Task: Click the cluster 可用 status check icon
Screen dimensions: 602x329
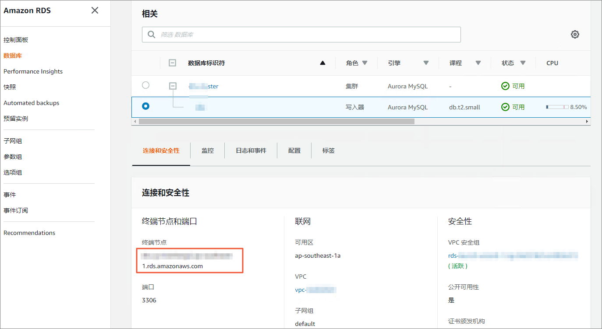Action: click(x=505, y=86)
